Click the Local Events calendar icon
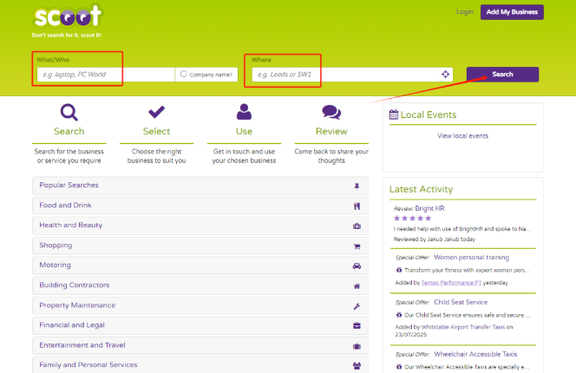Screen dimensions: 576x373 click(394, 115)
